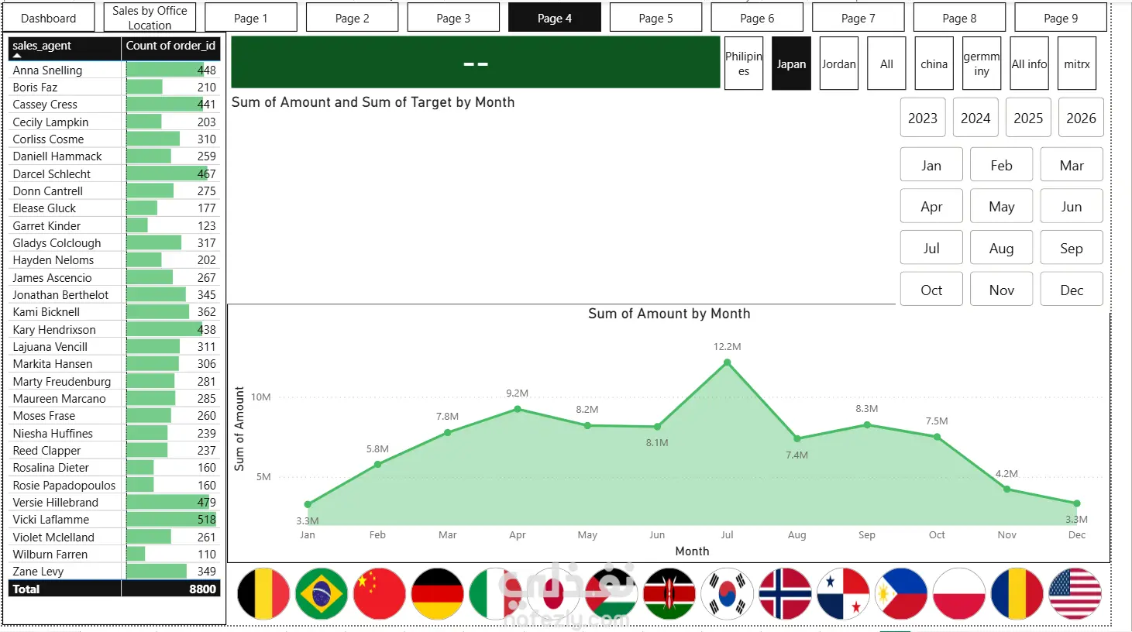Click the Jul 12.2M data point
The width and height of the screenshot is (1132, 632).
727,362
